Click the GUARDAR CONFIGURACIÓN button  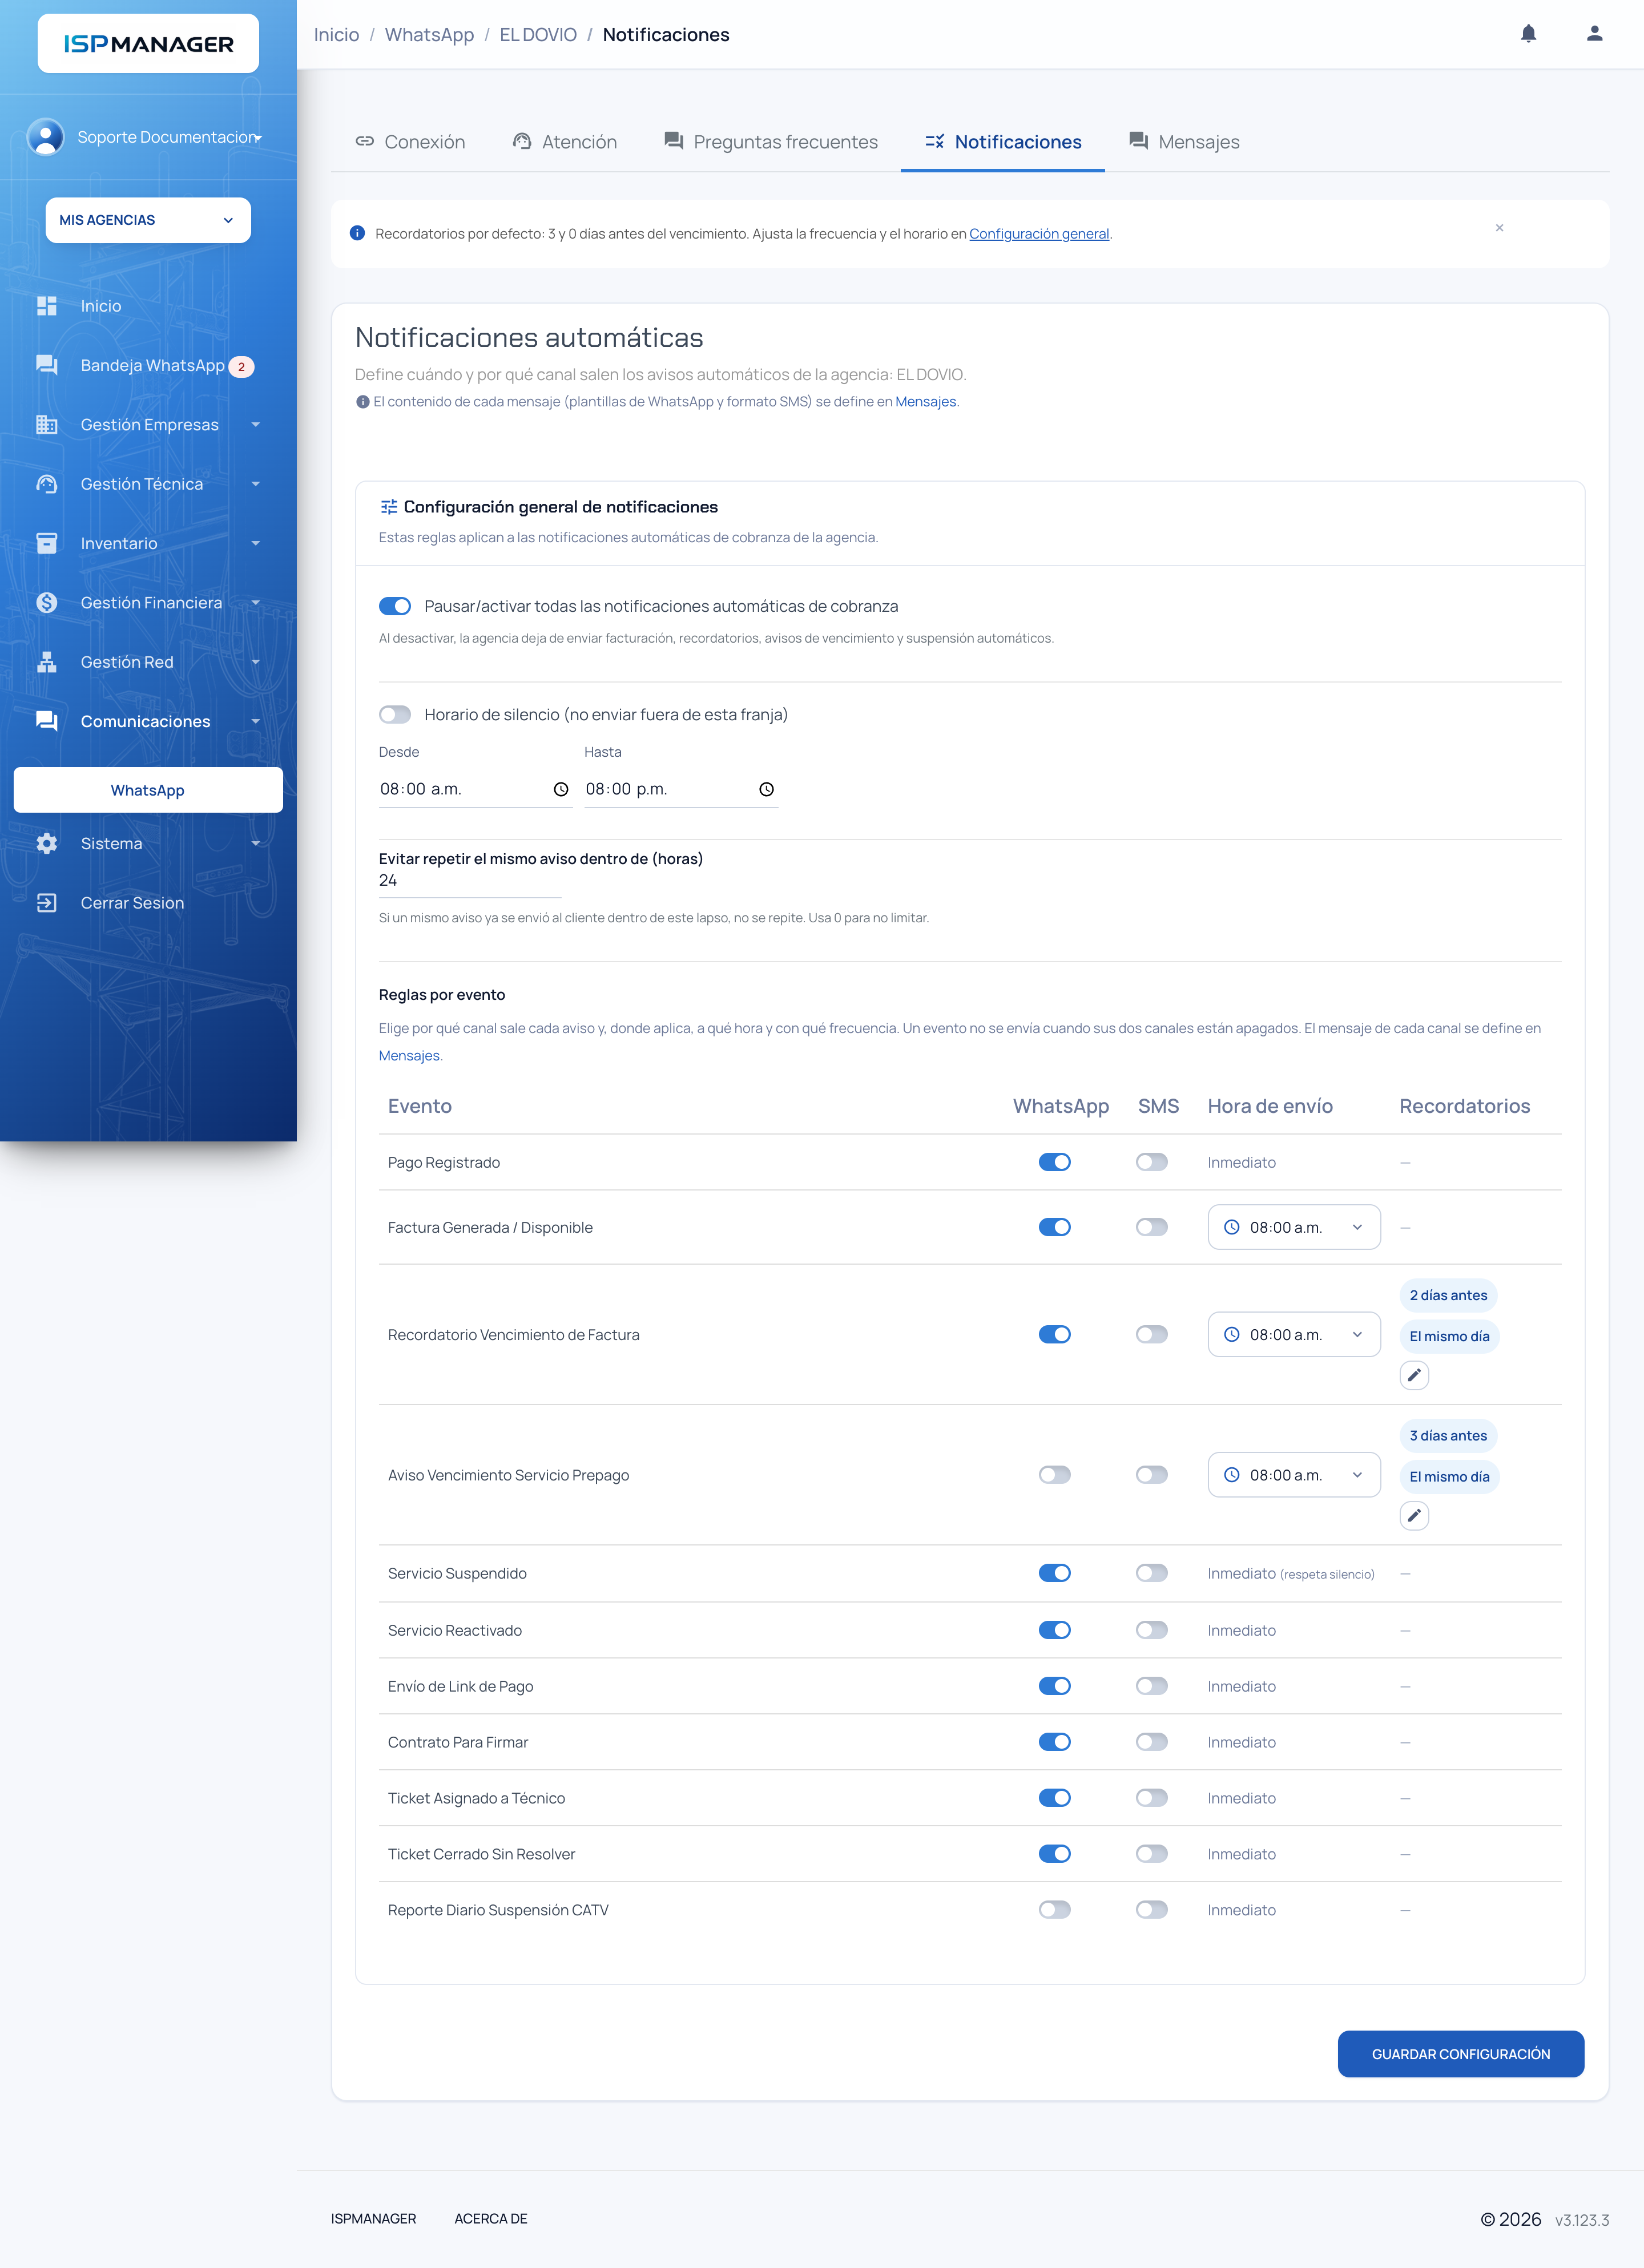coord(1461,2054)
